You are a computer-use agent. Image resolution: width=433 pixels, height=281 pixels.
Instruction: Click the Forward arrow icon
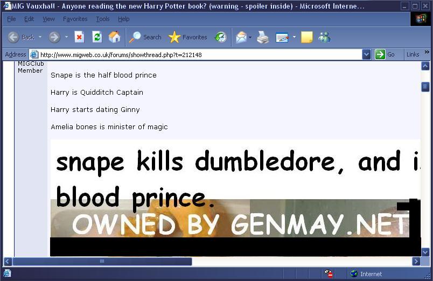(54, 37)
